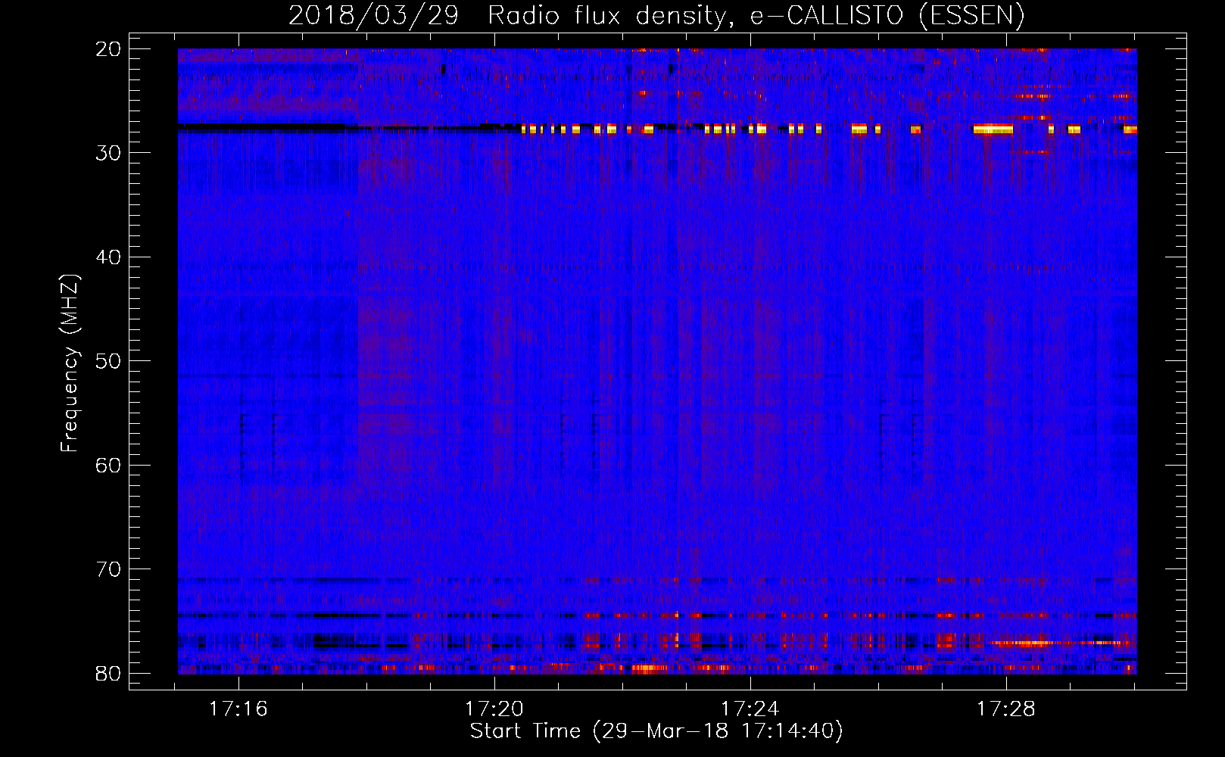
Task: Click the frequency axis value 70
Action: (109, 569)
